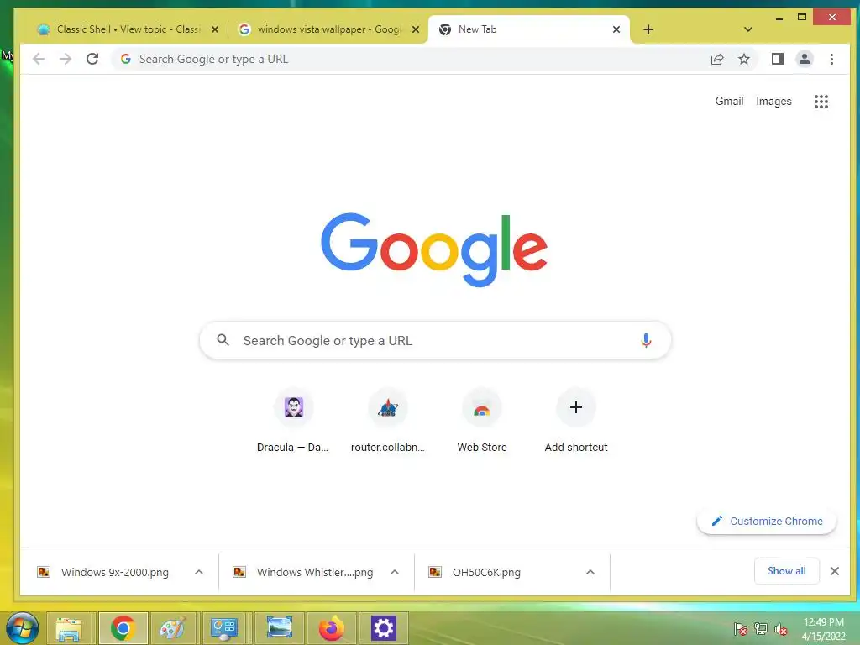This screenshot has height=645, width=860.
Task: Open gear settings app in taskbar
Action: (x=383, y=628)
